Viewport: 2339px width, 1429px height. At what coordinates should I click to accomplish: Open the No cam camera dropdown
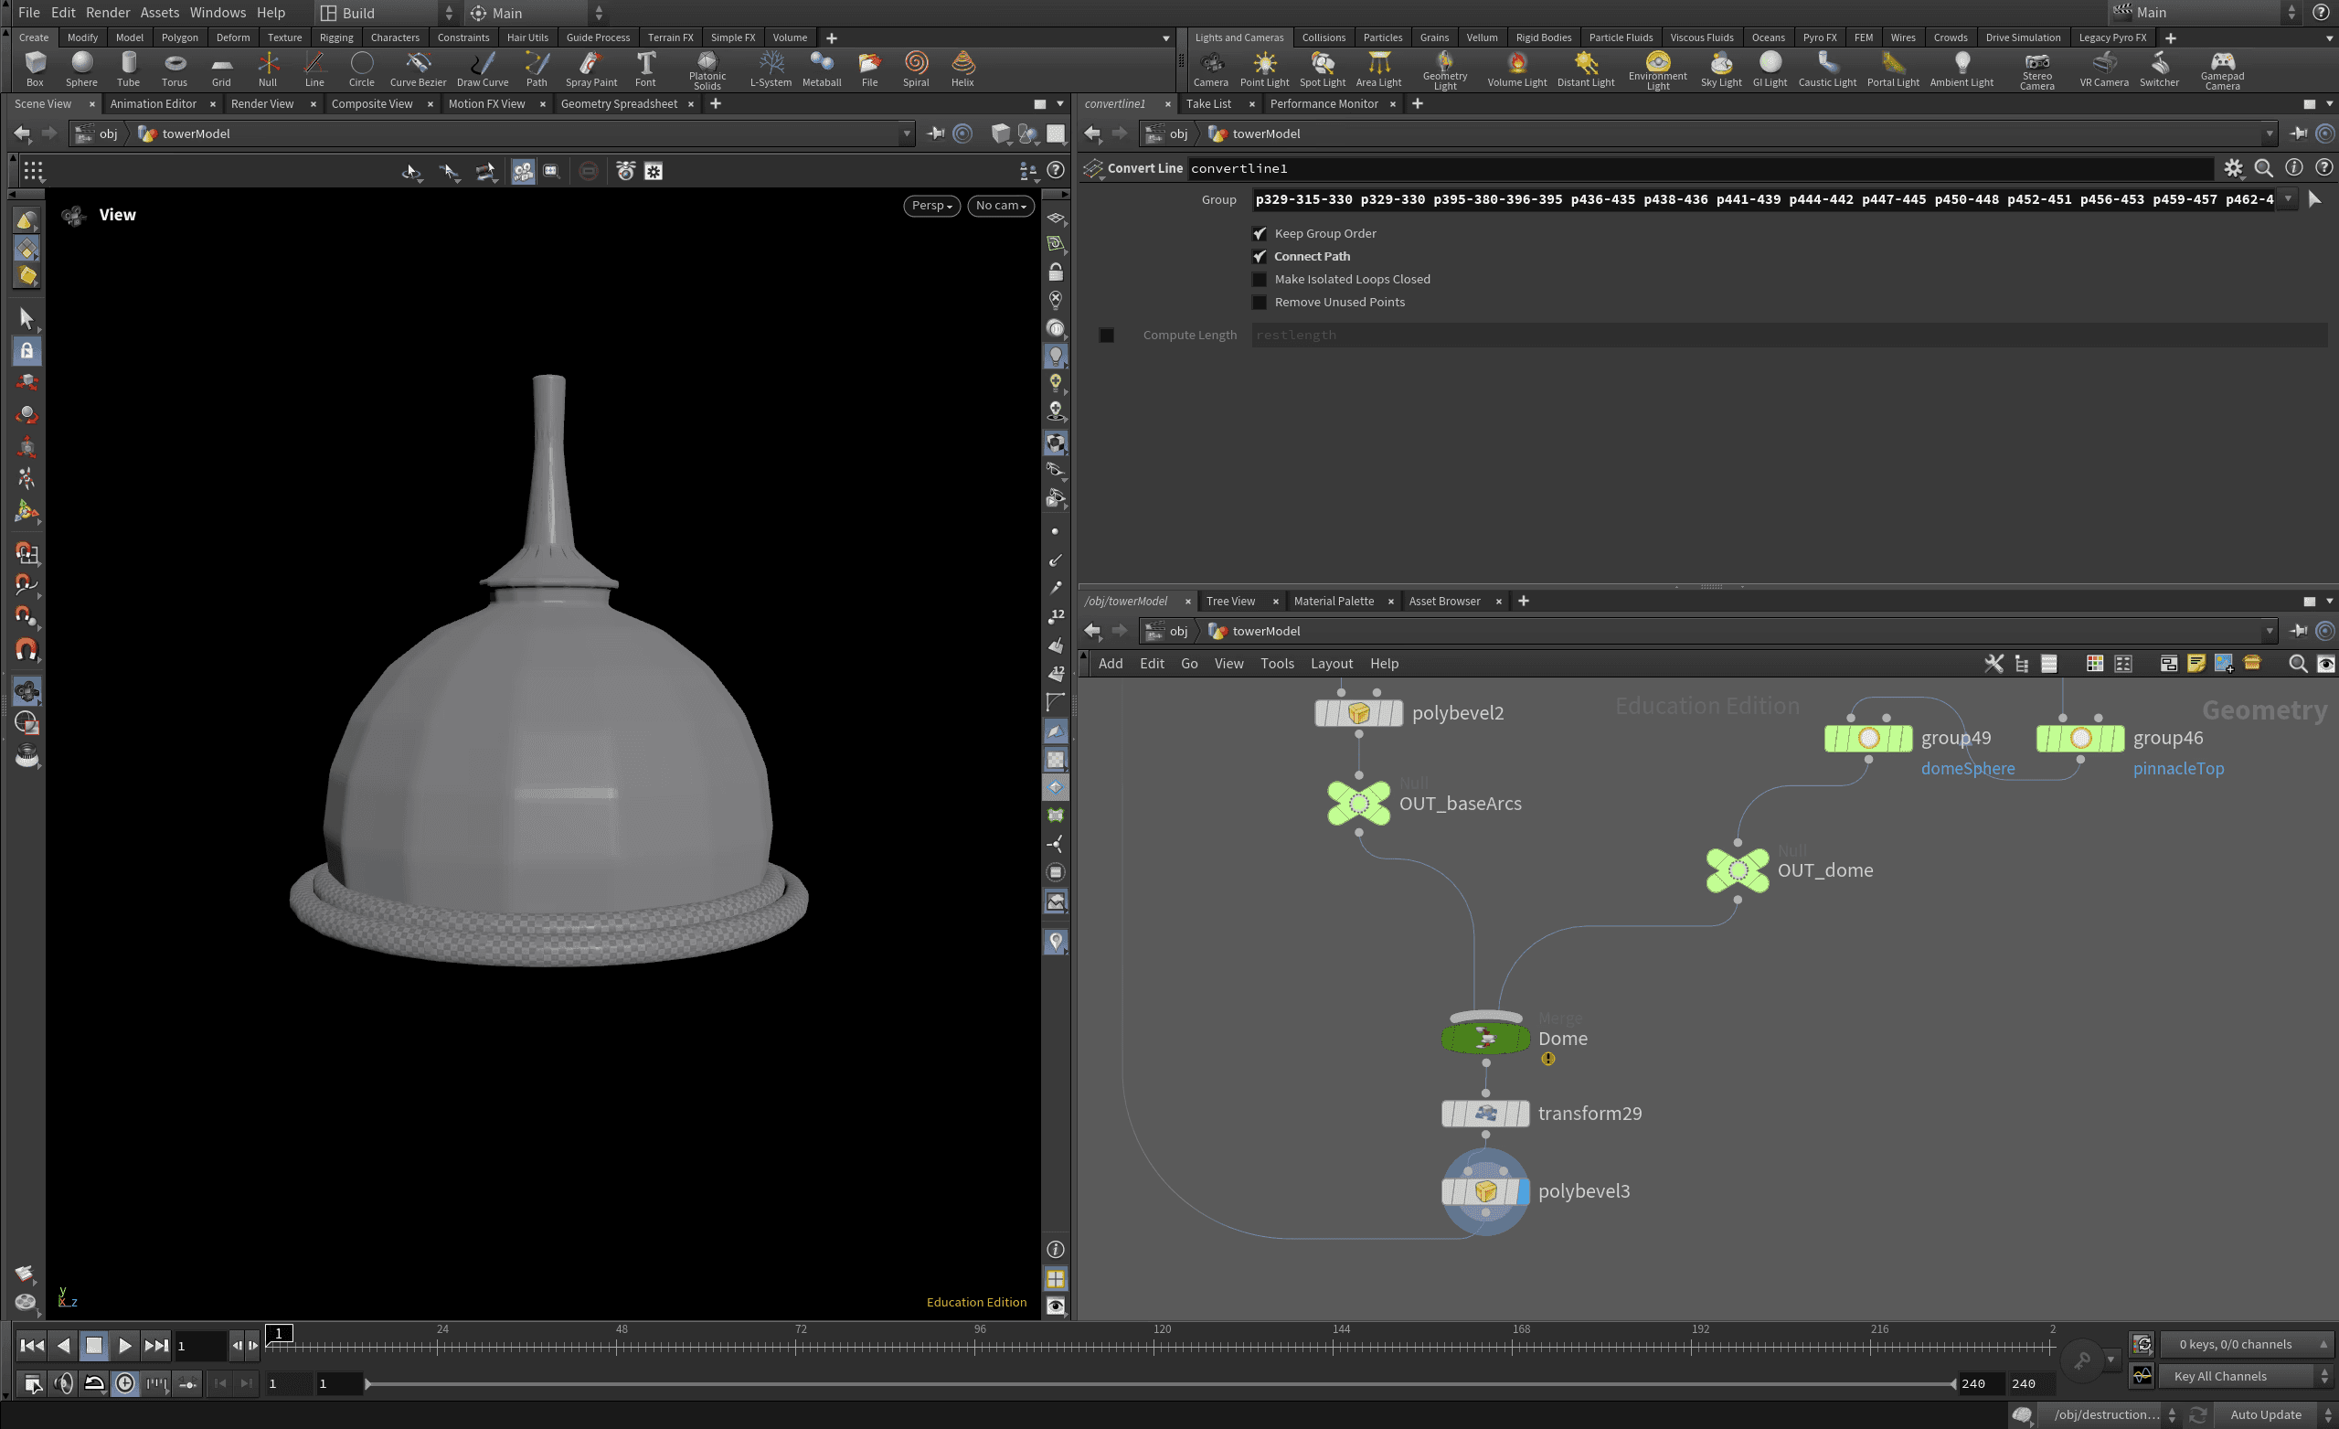pos(1001,205)
